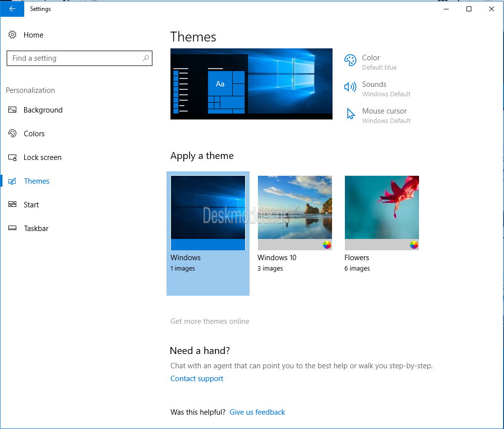This screenshot has width=504, height=429.
Task: Open the Start settings page
Action: point(31,205)
